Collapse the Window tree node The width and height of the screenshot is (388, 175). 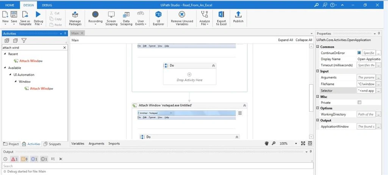[x=16, y=82]
